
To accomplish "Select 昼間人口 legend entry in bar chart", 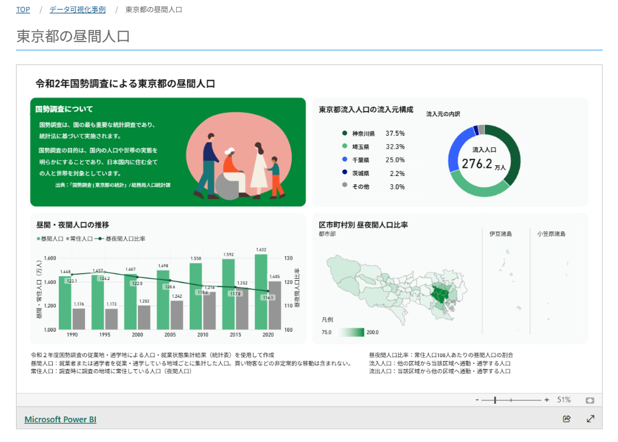I will (x=50, y=239).
